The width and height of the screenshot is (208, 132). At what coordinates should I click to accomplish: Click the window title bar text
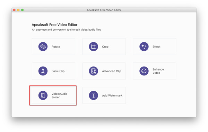pos(104,10)
